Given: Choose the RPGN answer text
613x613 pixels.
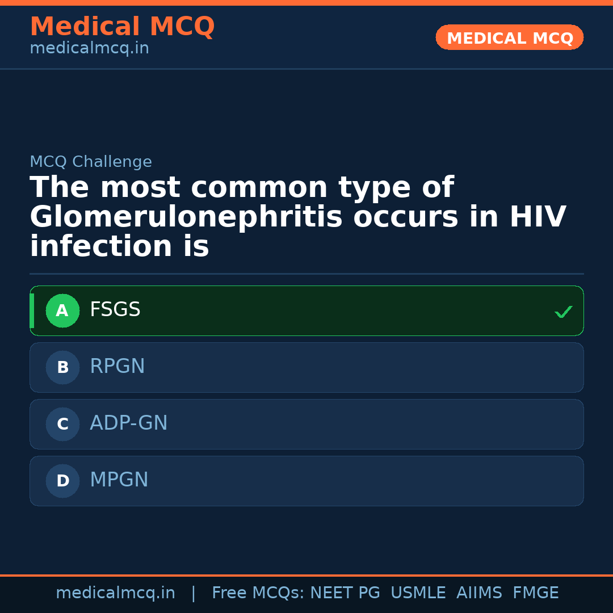Looking at the screenshot, I should click(x=117, y=367).
